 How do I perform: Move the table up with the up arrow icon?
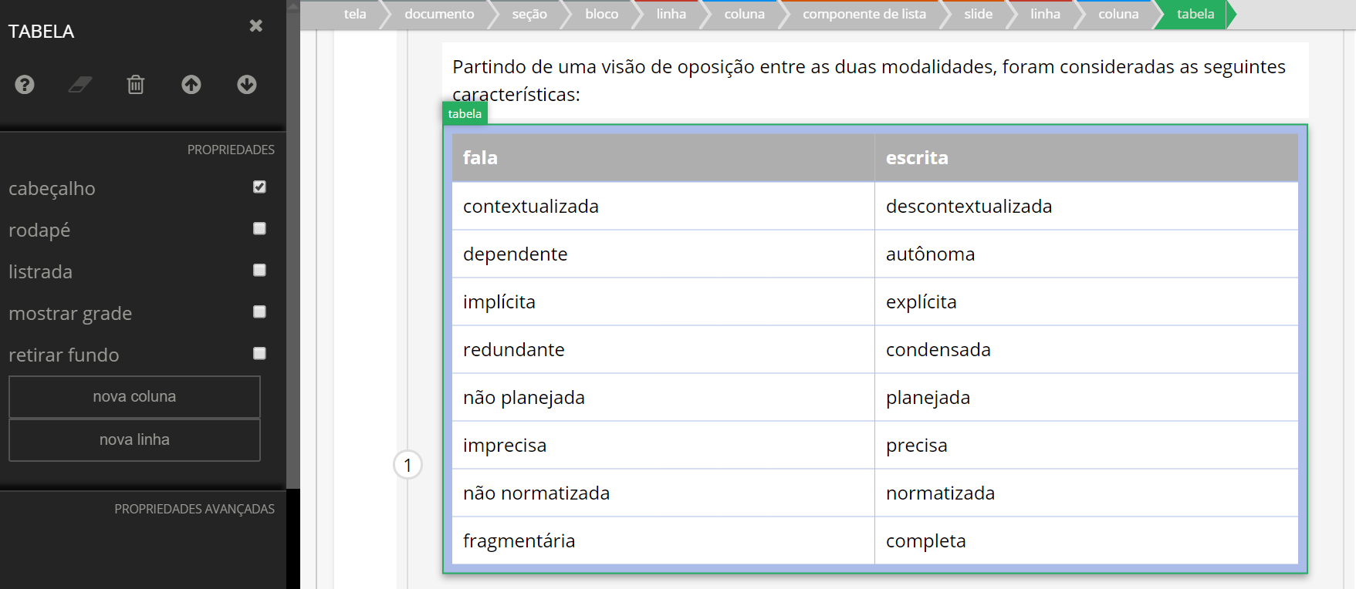click(191, 84)
